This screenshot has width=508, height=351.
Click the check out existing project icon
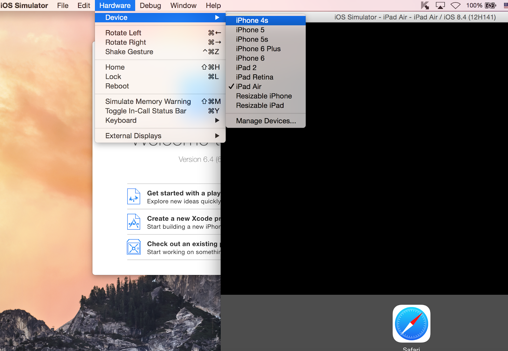[x=134, y=247]
